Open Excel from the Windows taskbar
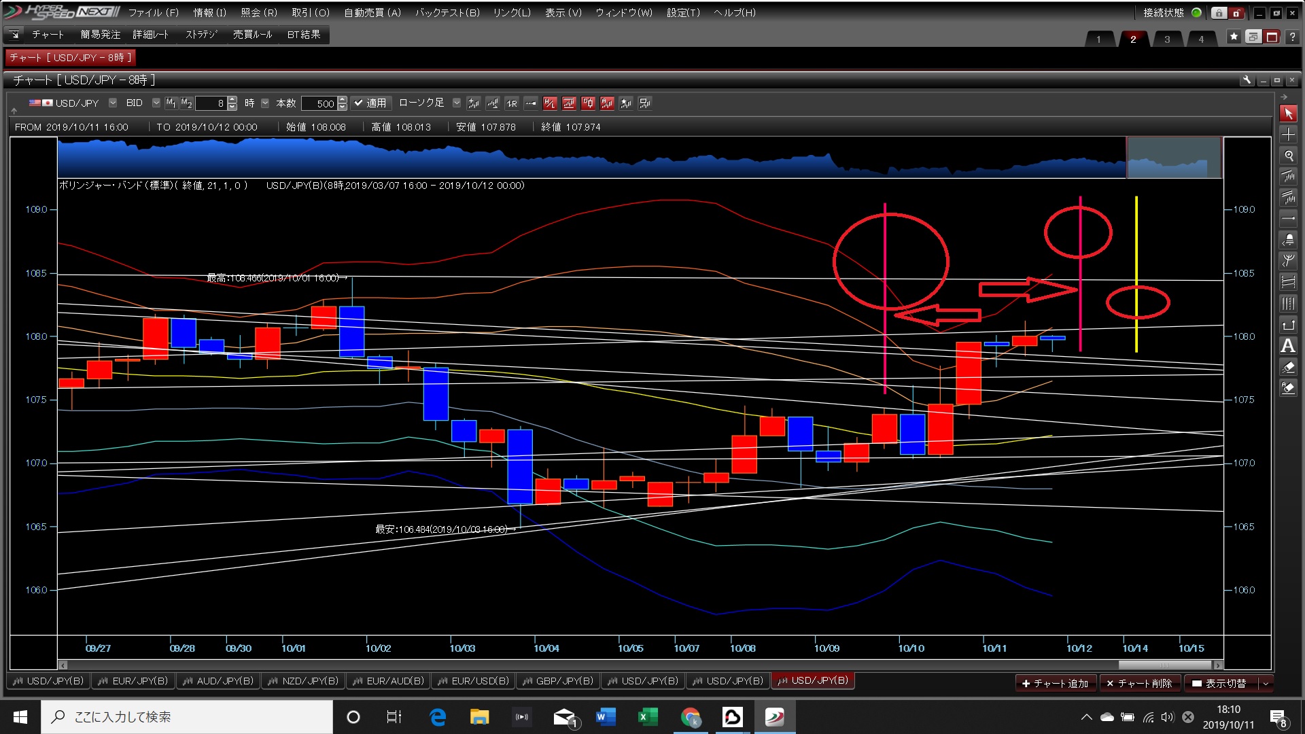Image resolution: width=1305 pixels, height=734 pixels. pyautogui.click(x=647, y=717)
